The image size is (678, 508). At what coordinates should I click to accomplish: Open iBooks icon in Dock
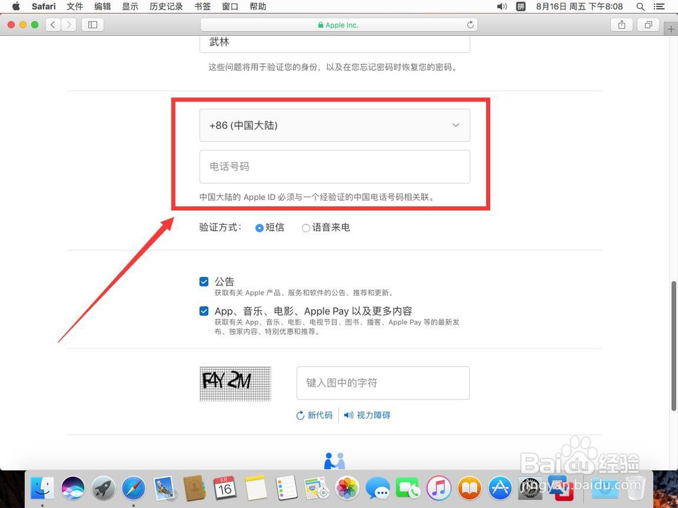(469, 488)
